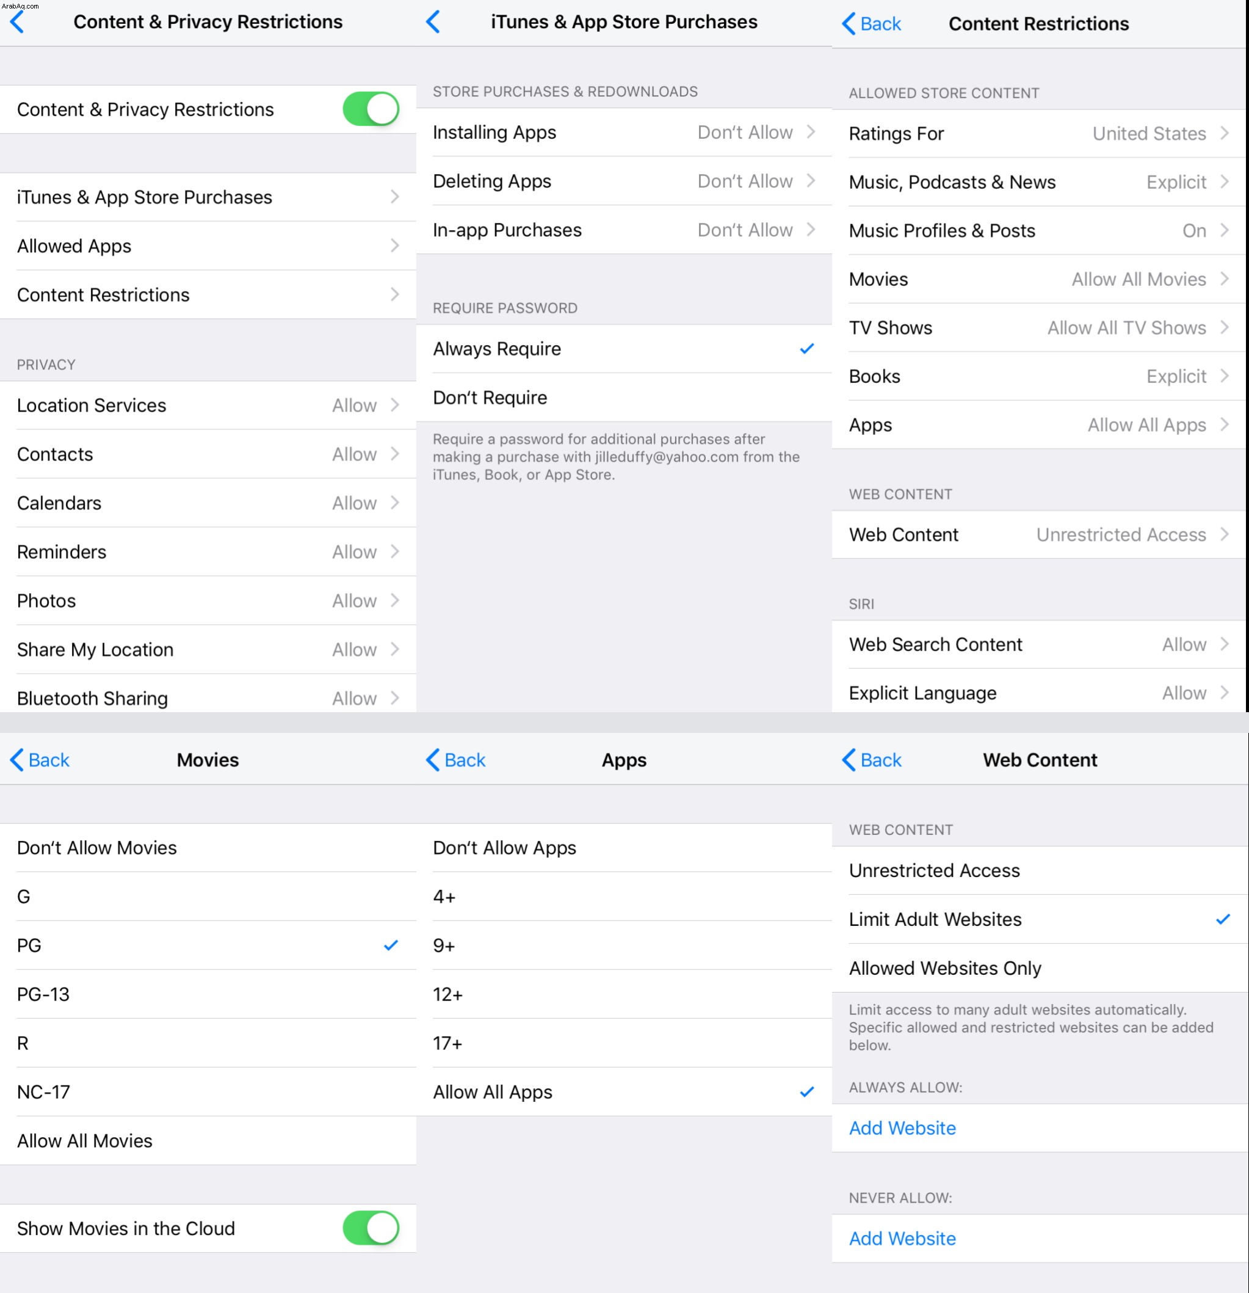Open chevron for iTunes & App Store Purchases
This screenshot has height=1293, width=1249.
pos(394,197)
